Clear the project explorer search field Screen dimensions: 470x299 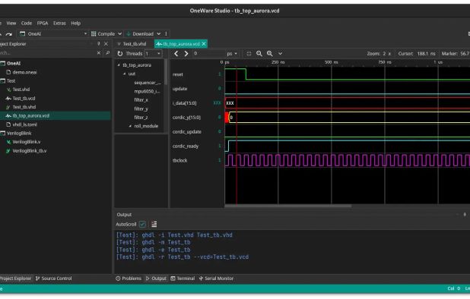99,53
